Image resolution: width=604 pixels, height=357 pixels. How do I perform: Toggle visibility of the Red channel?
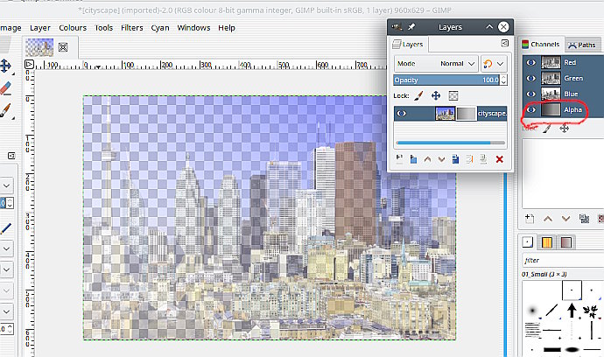[530, 62]
